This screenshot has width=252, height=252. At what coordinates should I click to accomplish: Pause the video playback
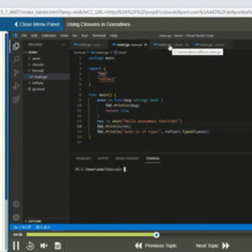[16, 246]
